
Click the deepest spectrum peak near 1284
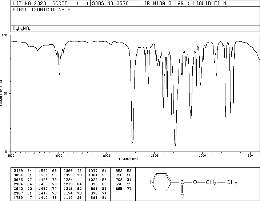175,145
